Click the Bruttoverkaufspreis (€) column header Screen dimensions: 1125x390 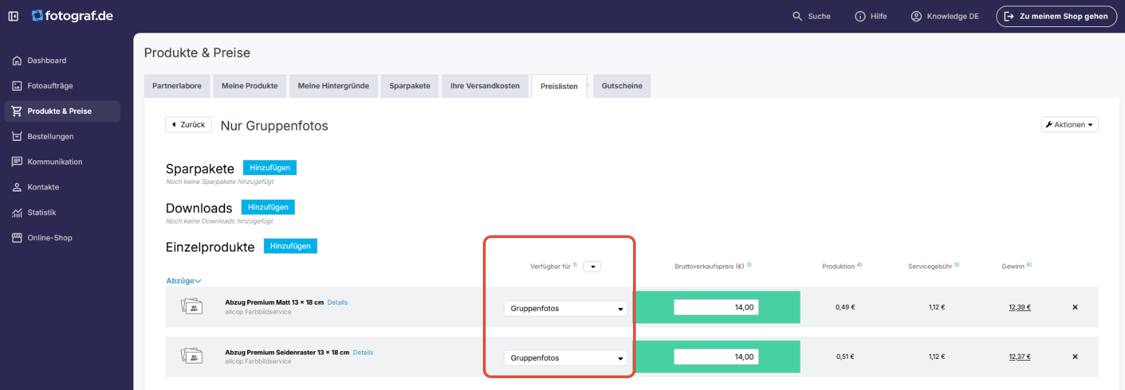pos(709,266)
